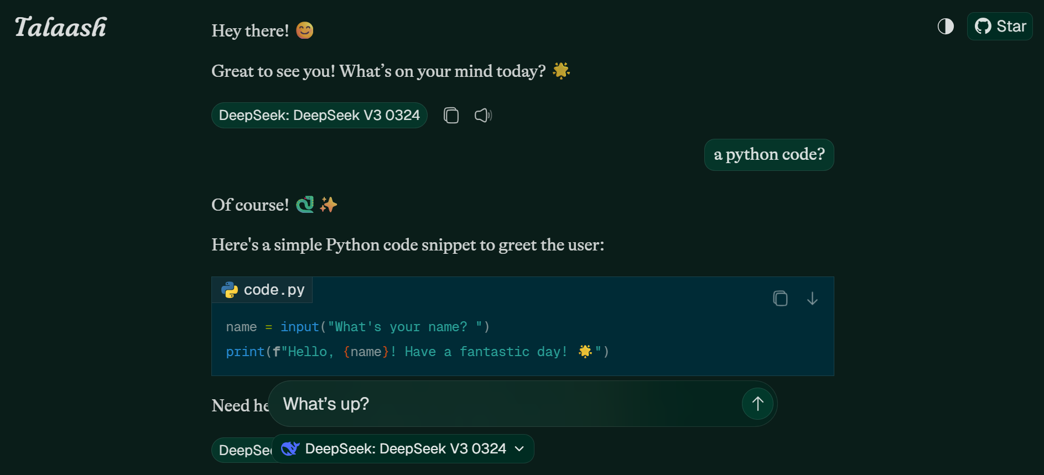Click the 'Of course!' reply text
This screenshot has width=1044, height=475.
coord(250,205)
